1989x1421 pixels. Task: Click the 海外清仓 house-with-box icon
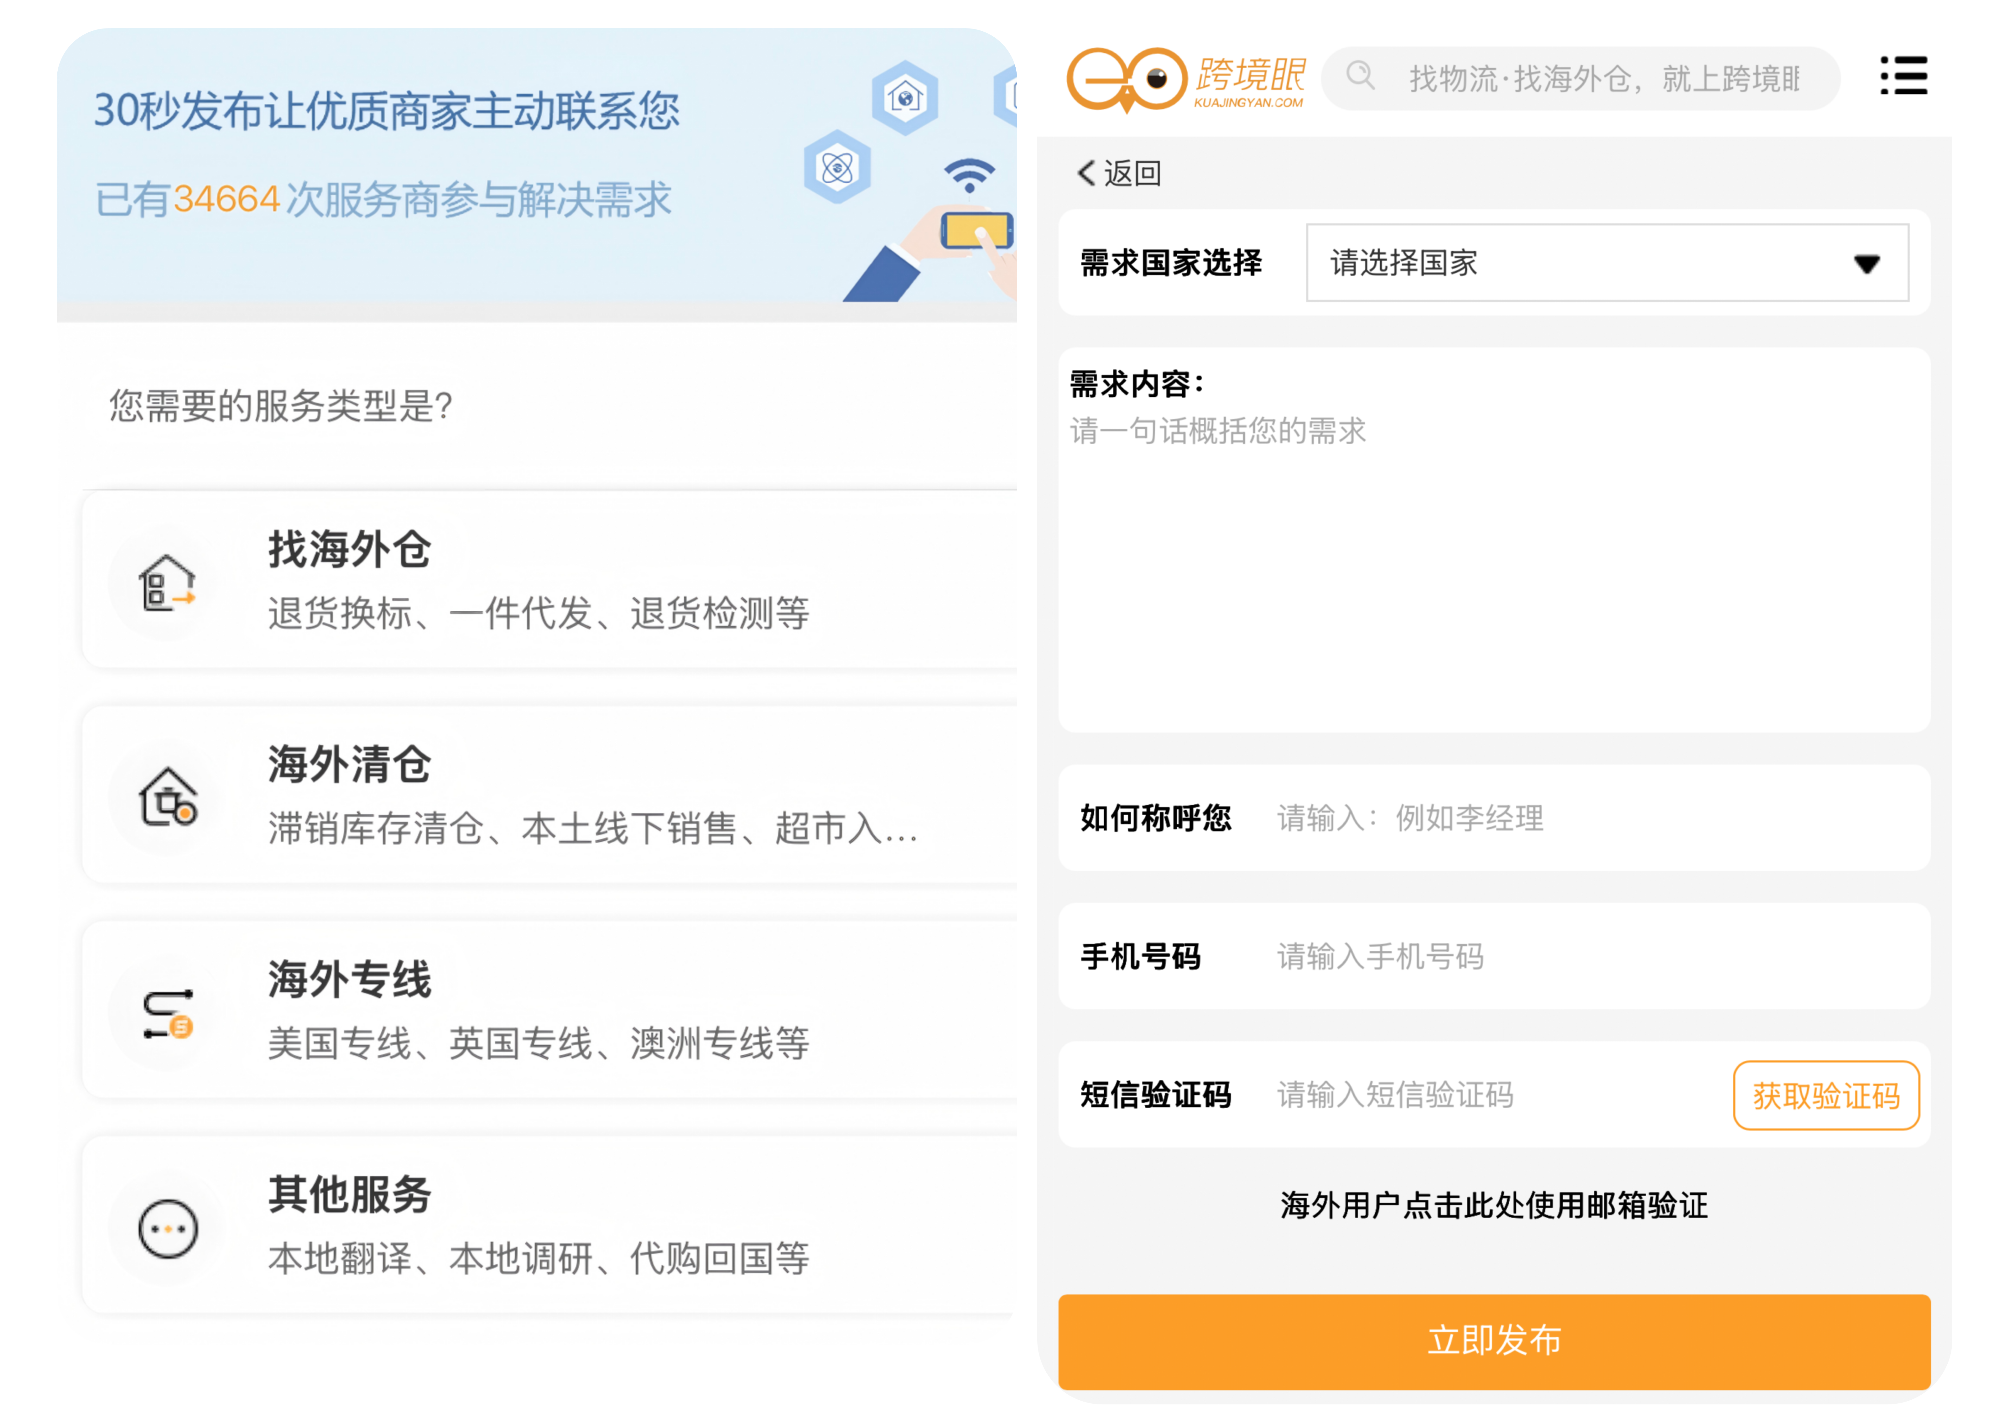(168, 796)
